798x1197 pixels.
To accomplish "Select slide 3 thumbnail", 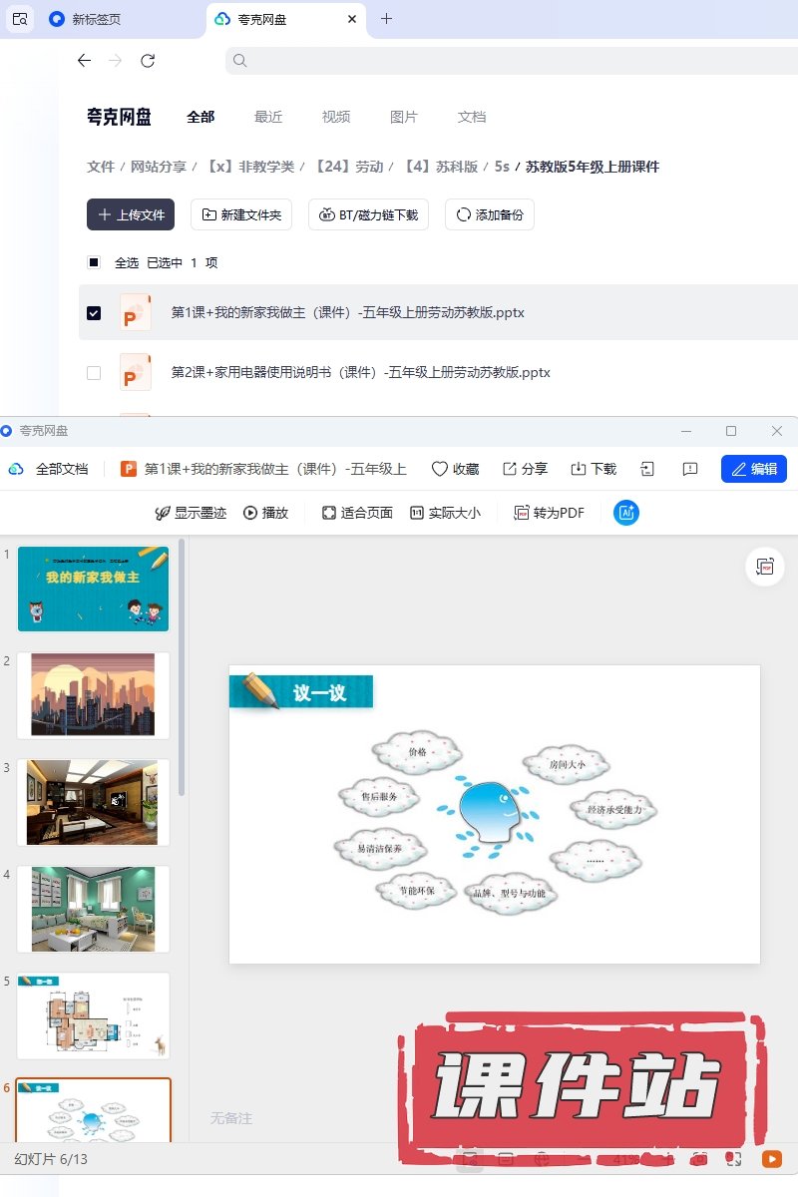I will pos(93,802).
